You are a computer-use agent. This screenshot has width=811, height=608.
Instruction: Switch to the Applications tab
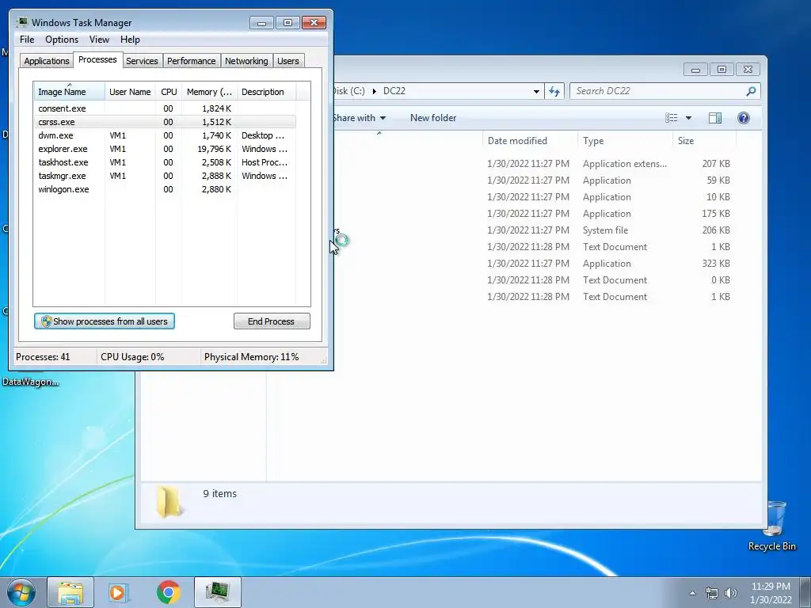tap(47, 61)
